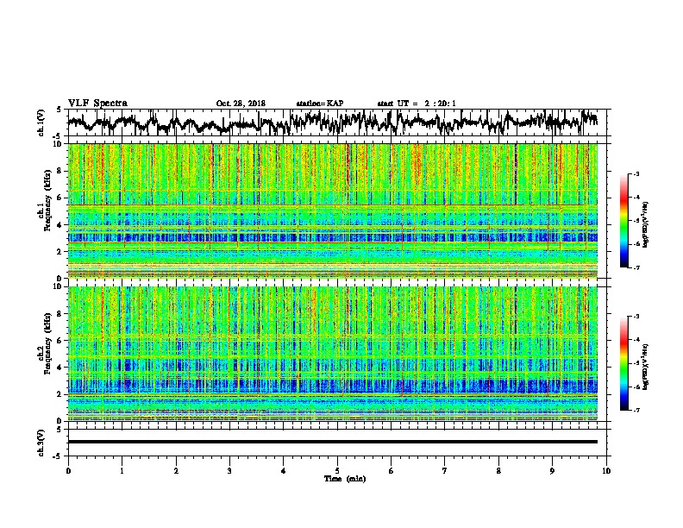This screenshot has height=528, width=683.
Task: Click the "0" tick on the time axis
Action: click(68, 471)
